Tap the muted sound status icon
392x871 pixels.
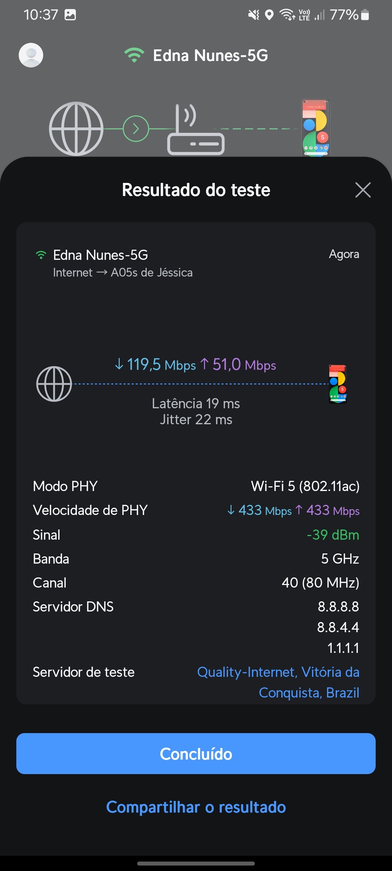click(253, 15)
